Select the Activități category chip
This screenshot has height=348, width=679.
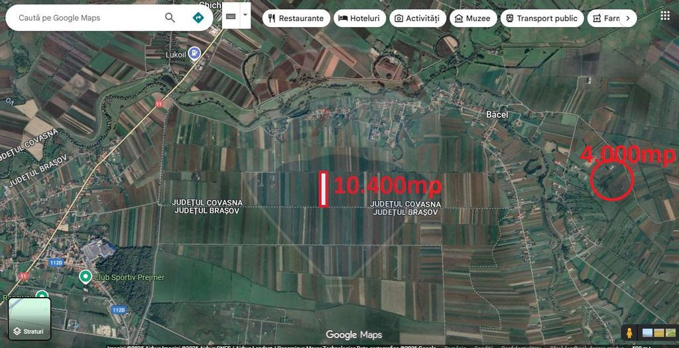click(x=418, y=18)
